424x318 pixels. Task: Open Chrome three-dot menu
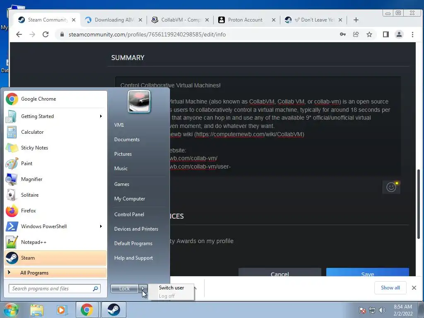[x=412, y=34]
